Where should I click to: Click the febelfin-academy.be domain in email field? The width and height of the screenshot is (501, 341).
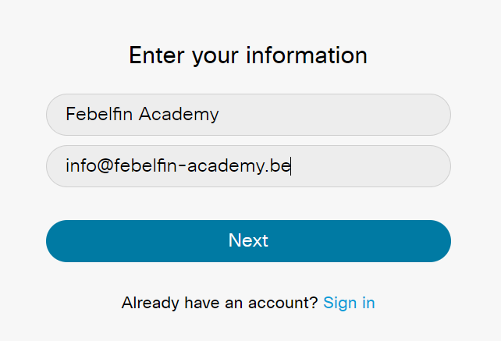pyautogui.click(x=202, y=166)
